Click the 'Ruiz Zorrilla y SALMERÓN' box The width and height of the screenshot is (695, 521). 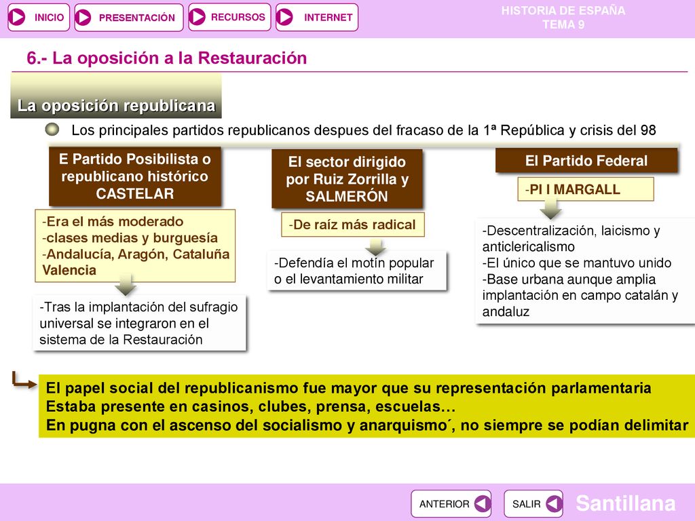pyautogui.click(x=347, y=179)
